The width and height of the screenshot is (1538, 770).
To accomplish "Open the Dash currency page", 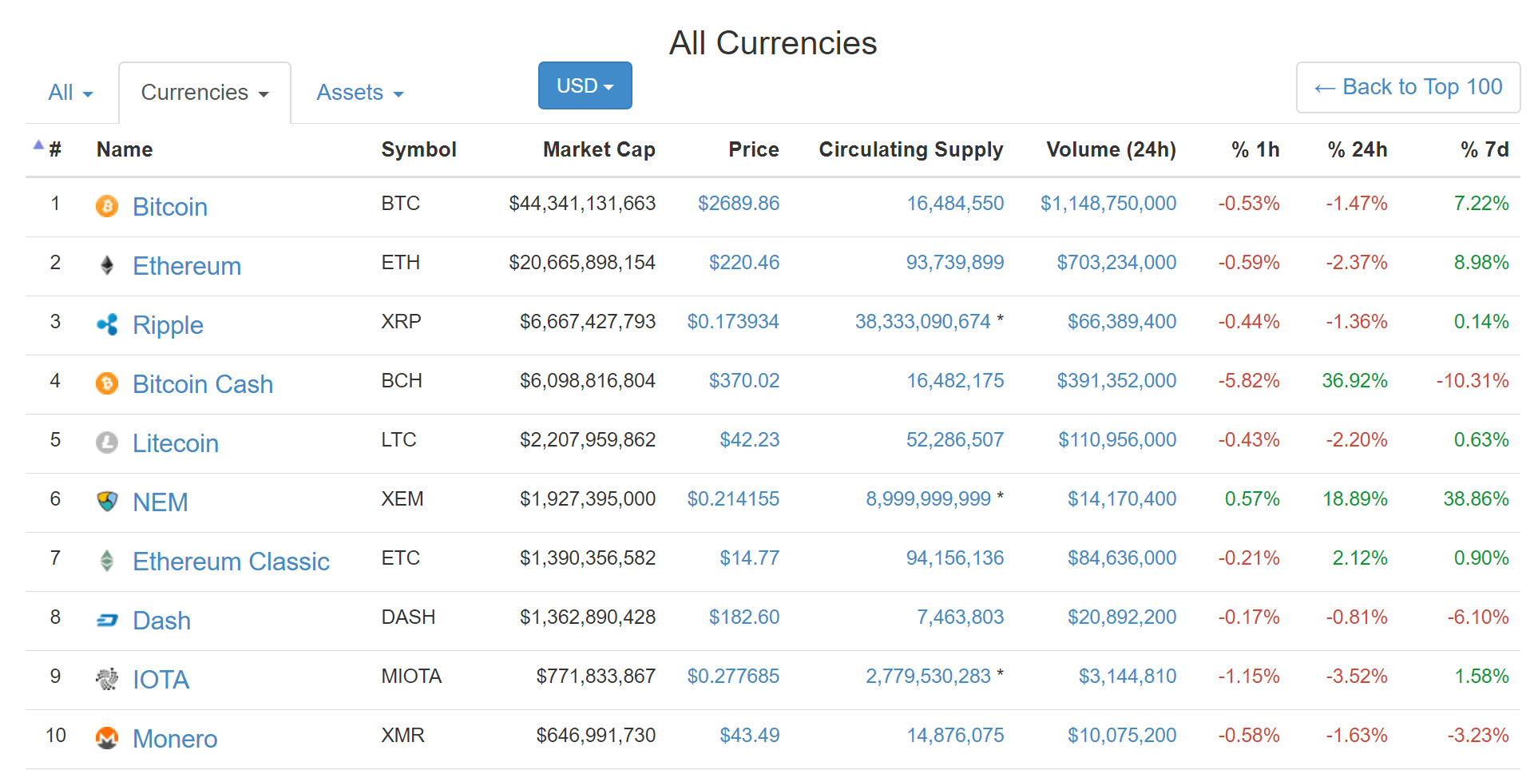I will [161, 621].
